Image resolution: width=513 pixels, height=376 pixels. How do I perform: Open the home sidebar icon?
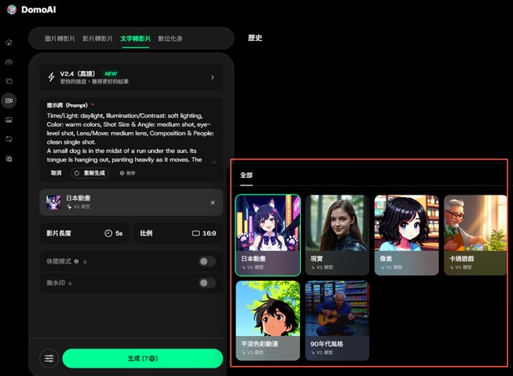(x=9, y=43)
